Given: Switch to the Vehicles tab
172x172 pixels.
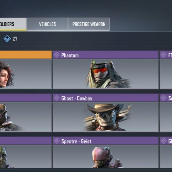Looking at the screenshot, I should click(x=47, y=24).
